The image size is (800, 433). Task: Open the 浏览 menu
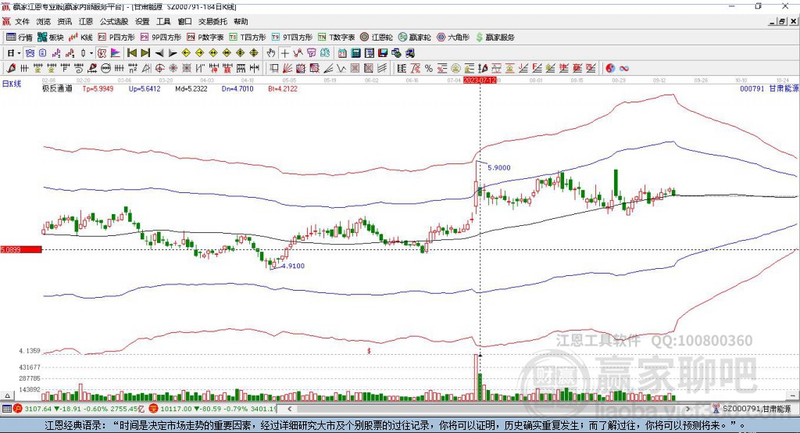(44, 21)
